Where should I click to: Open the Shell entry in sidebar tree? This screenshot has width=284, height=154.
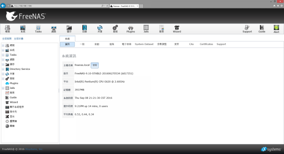click(11, 112)
